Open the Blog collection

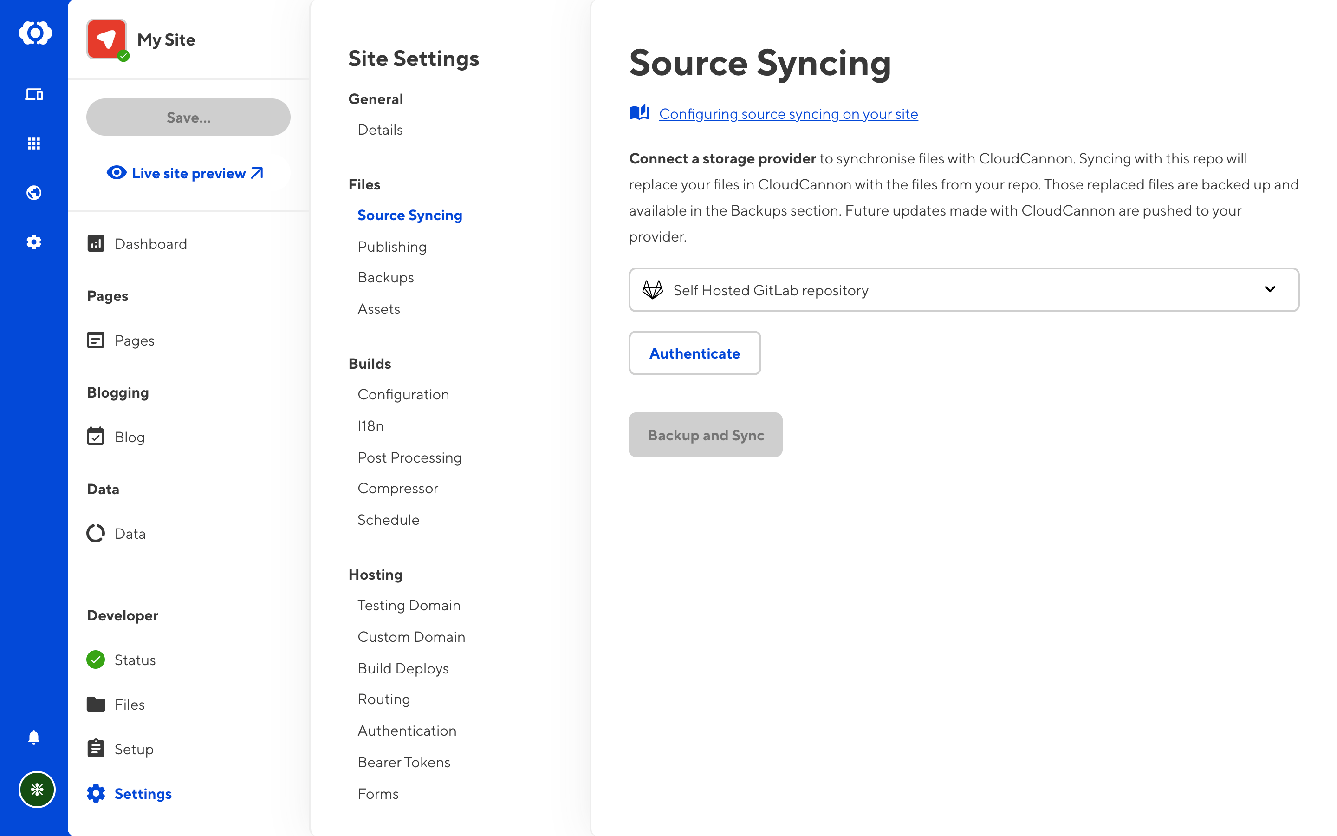pos(129,438)
